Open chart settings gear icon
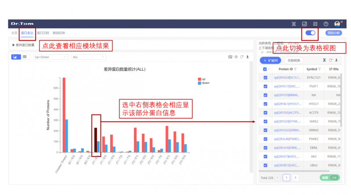 [236, 57]
